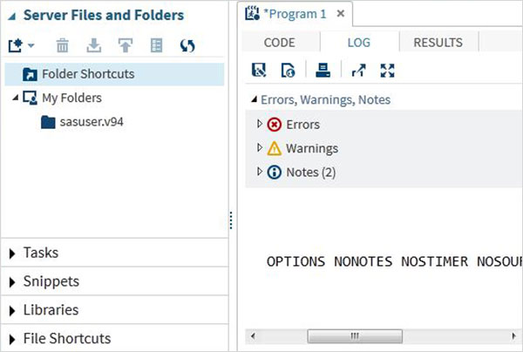Click the Delete trash icon
The height and width of the screenshot is (352, 523).
click(63, 44)
